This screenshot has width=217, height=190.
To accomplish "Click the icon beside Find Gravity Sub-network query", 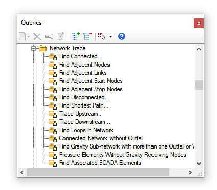I will pyautogui.click(x=53, y=147).
